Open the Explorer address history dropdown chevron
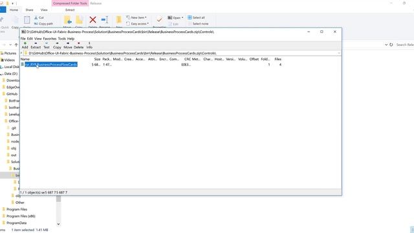The width and height of the screenshot is (414, 233). [x=386, y=45]
